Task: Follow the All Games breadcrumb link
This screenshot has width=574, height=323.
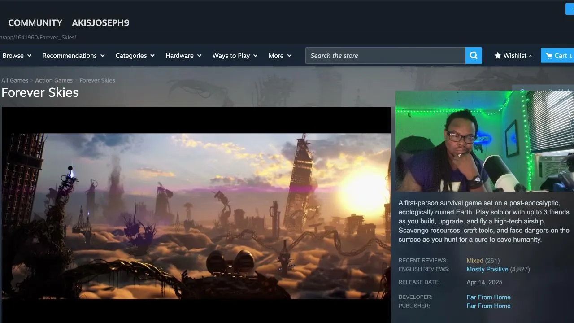Action: 15,80
